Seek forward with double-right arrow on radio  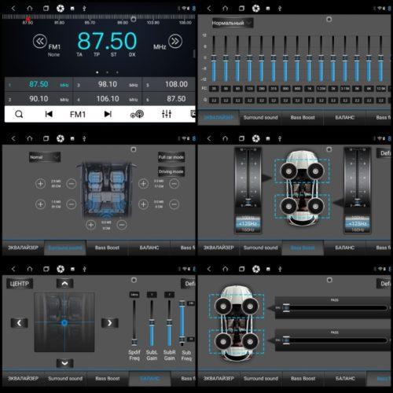tap(175, 42)
